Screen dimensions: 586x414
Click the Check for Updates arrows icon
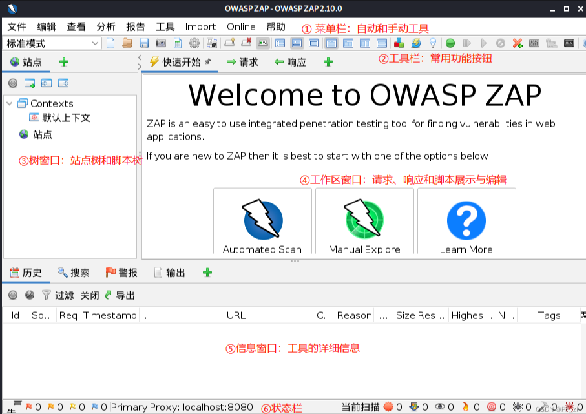tap(415, 43)
